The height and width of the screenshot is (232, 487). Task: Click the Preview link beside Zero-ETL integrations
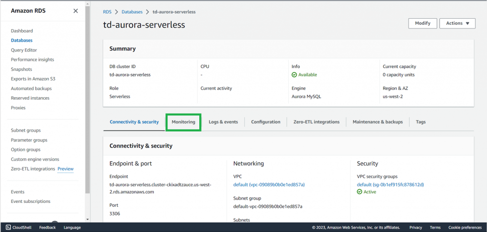tap(66, 169)
